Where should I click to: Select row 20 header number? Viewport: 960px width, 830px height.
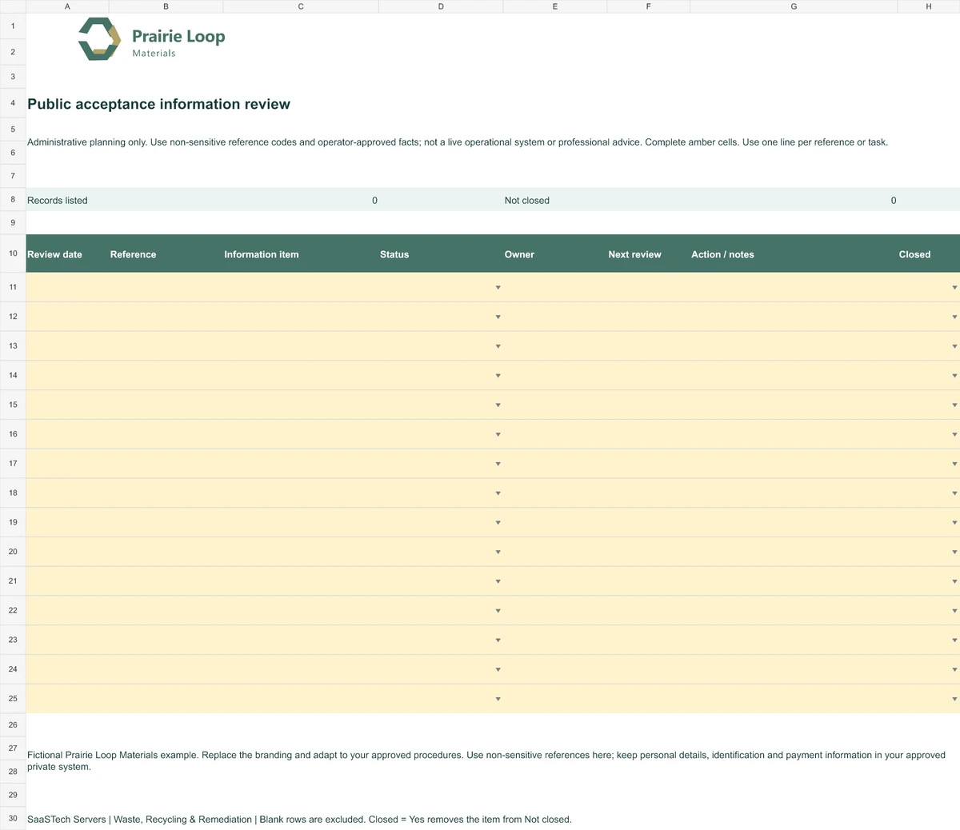click(13, 552)
